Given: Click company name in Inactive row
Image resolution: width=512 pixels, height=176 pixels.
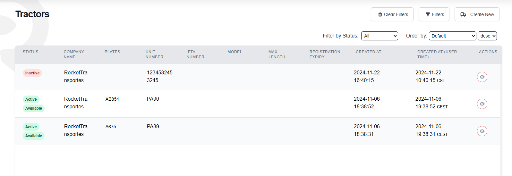Looking at the screenshot, I should [76, 77].
